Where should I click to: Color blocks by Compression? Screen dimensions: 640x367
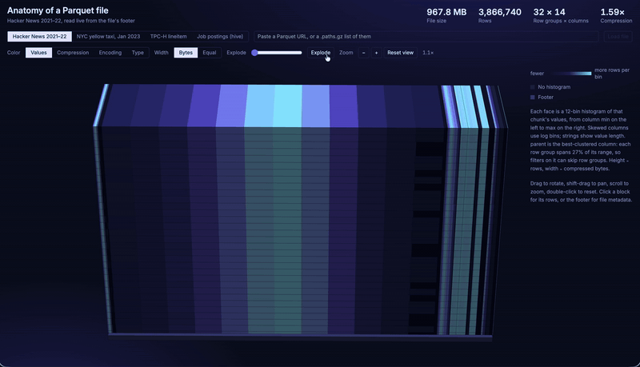(x=73, y=53)
